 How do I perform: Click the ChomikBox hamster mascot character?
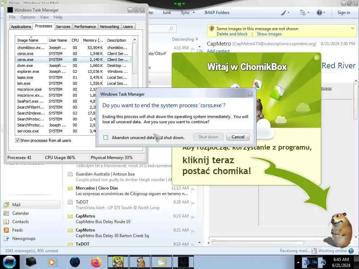[x=340, y=230]
